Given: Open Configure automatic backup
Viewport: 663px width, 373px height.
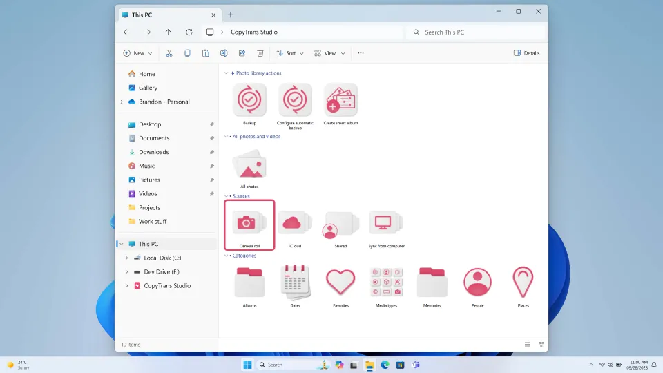Looking at the screenshot, I should 295,99.
